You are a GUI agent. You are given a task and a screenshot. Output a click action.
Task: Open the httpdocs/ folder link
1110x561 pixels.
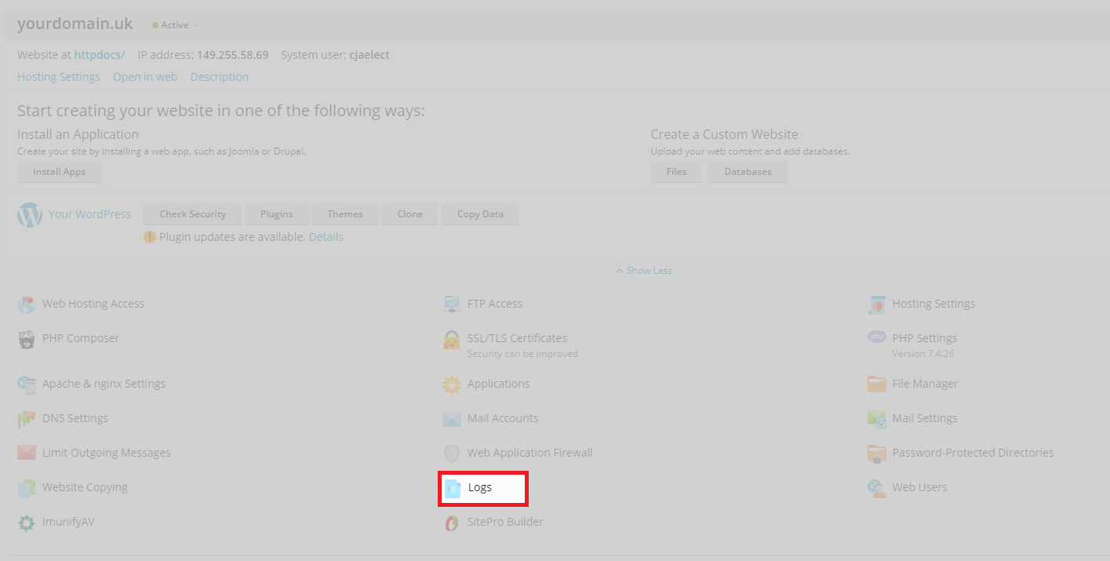pos(100,55)
